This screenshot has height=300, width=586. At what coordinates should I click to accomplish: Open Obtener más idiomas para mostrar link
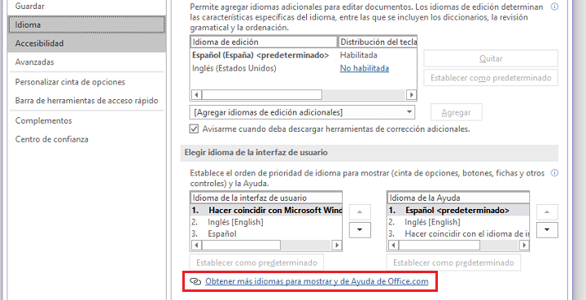(x=317, y=281)
